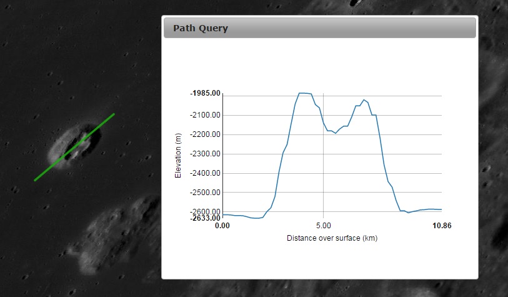The image size is (508, 297).
Task: Click the Path Query title bar
Action: (x=320, y=28)
